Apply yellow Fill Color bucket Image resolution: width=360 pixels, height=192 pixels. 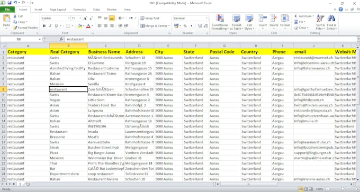click(79, 26)
